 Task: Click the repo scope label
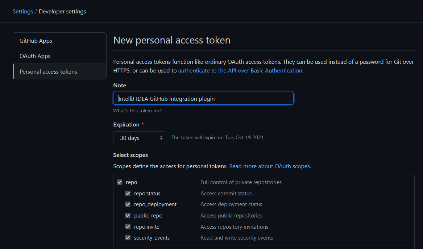(132, 182)
